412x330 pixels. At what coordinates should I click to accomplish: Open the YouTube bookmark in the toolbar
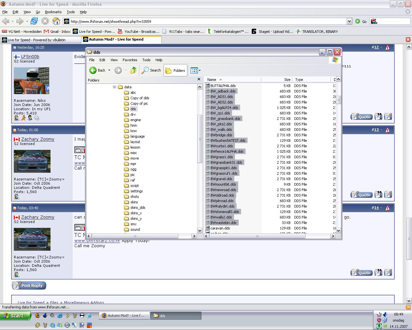pos(138,32)
